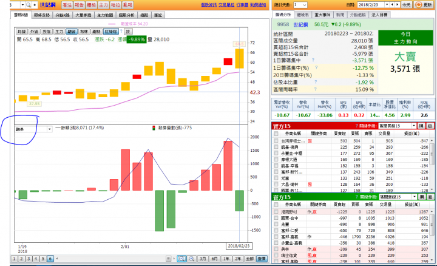Toggle the 外資 indicator button
The height and width of the screenshot is (266, 437).
tap(34, 32)
